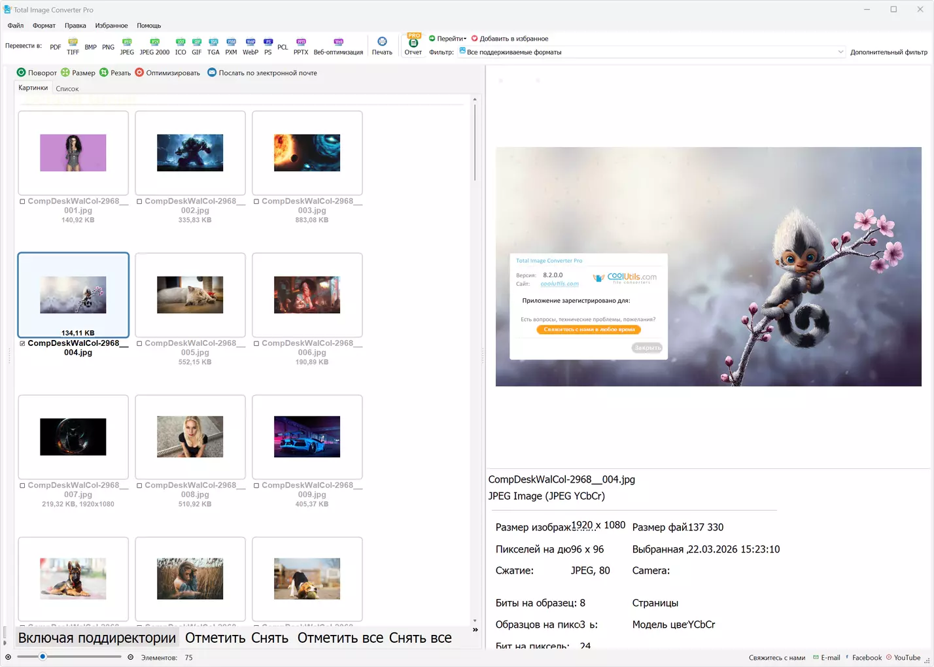Click Отметить все to check all

point(340,638)
